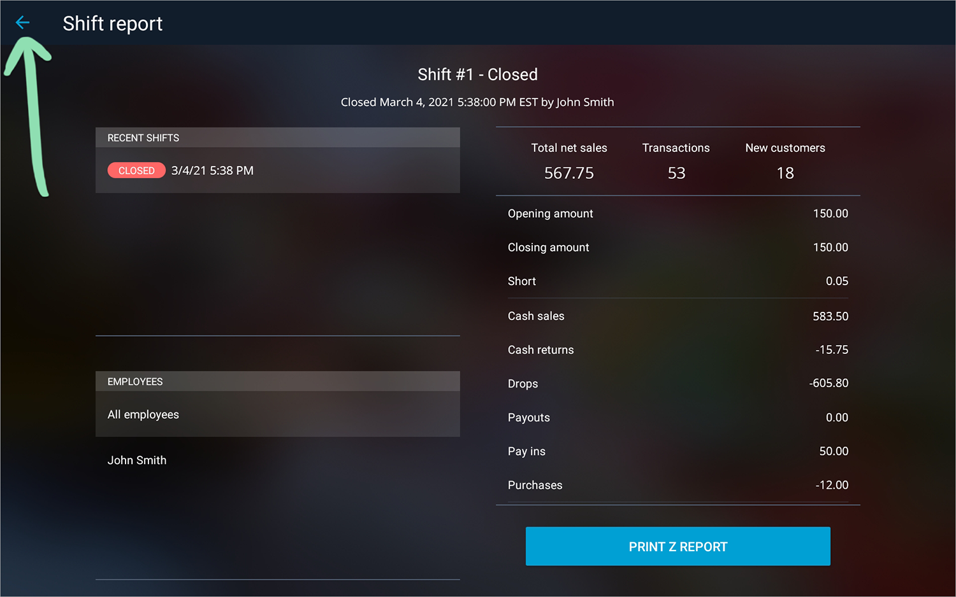The width and height of the screenshot is (956, 597).
Task: Click the Cash sales label
Action: coord(536,316)
